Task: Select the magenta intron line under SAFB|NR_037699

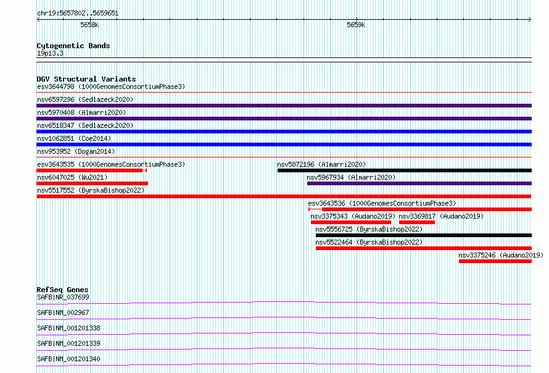Action: (x=284, y=303)
